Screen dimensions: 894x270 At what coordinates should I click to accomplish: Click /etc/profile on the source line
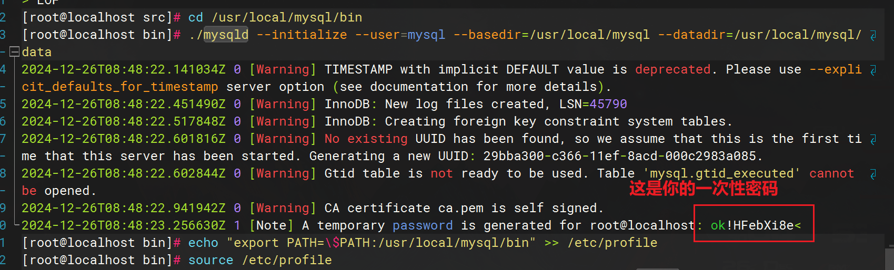click(287, 260)
